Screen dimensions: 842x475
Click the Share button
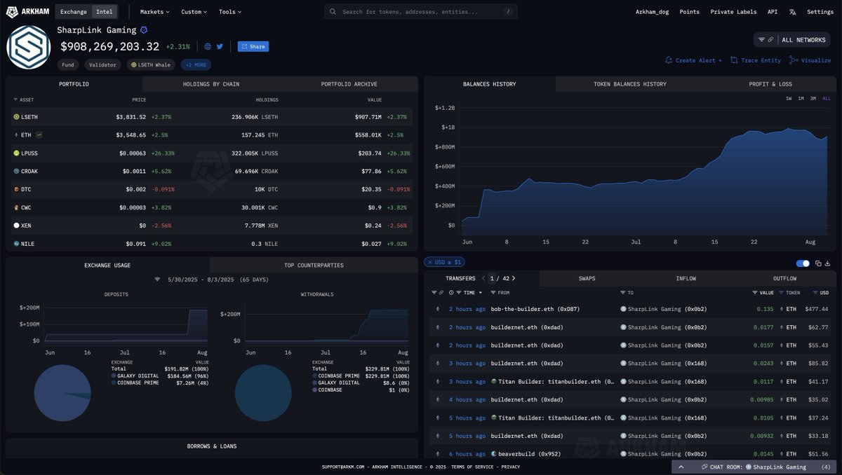pyautogui.click(x=253, y=46)
